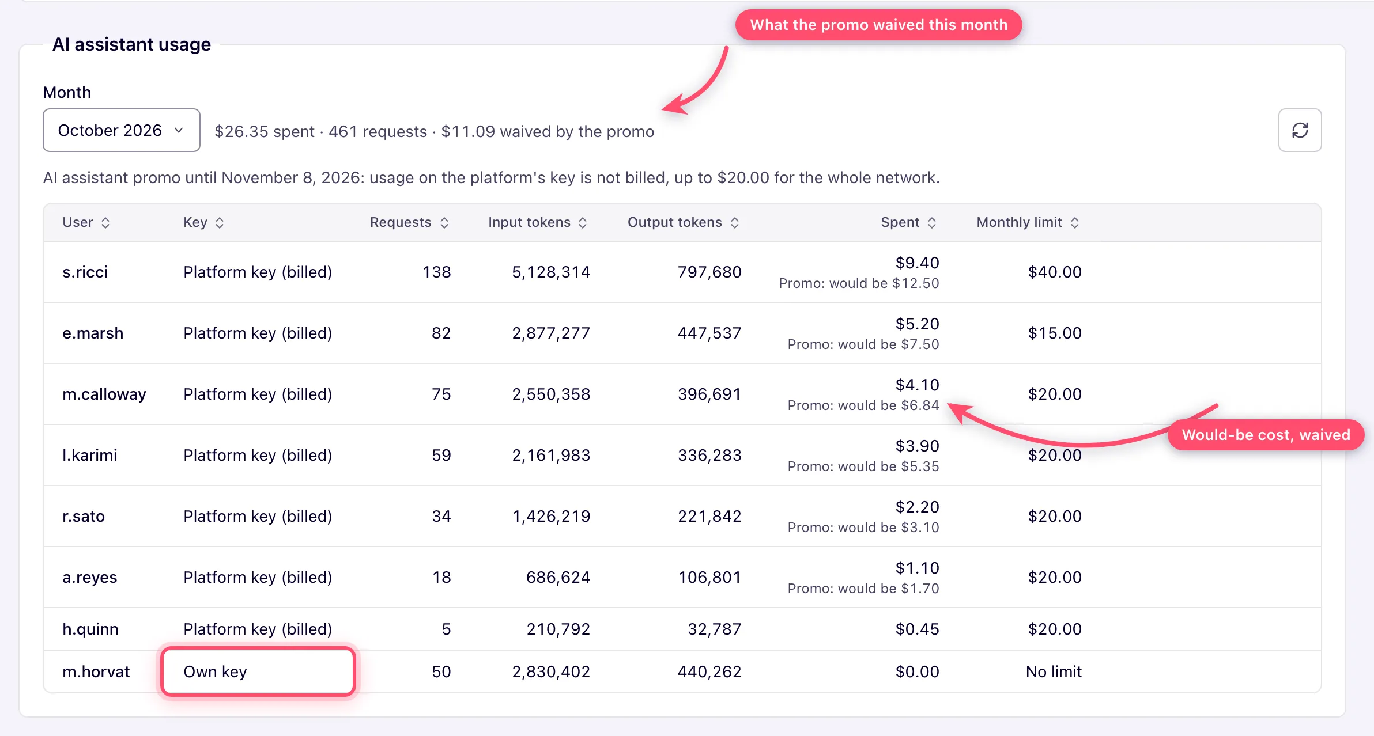The image size is (1374, 736).
Task: Select user e.marsh in the table
Action: pos(93,333)
